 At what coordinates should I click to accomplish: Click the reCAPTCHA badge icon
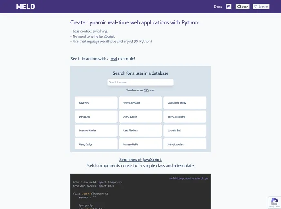pos(274,202)
